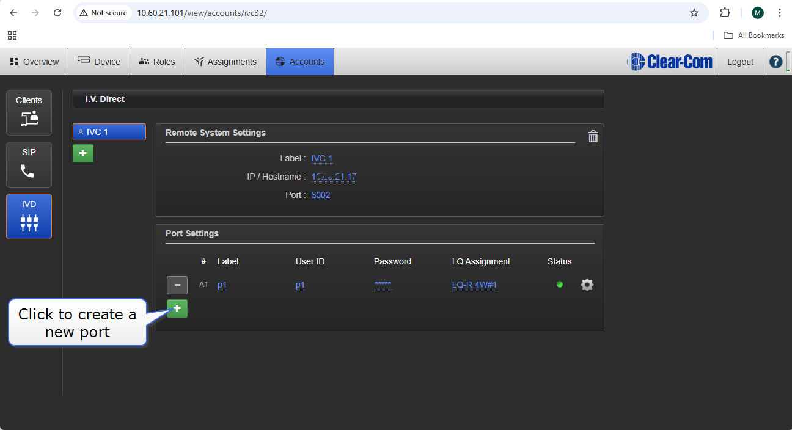Image resolution: width=792 pixels, height=430 pixels.
Task: Remove port A1 with minus button
Action: coord(177,285)
